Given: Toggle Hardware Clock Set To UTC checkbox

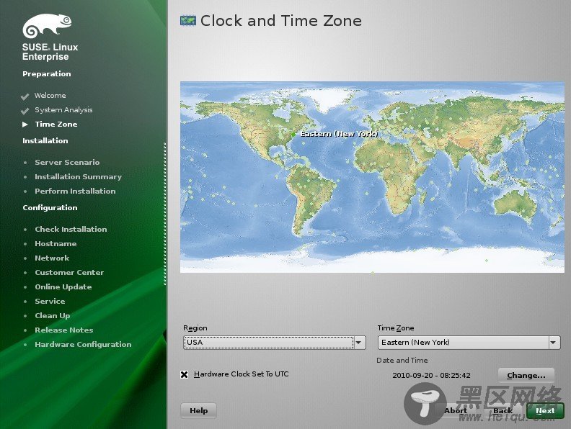Looking at the screenshot, I should point(185,374).
